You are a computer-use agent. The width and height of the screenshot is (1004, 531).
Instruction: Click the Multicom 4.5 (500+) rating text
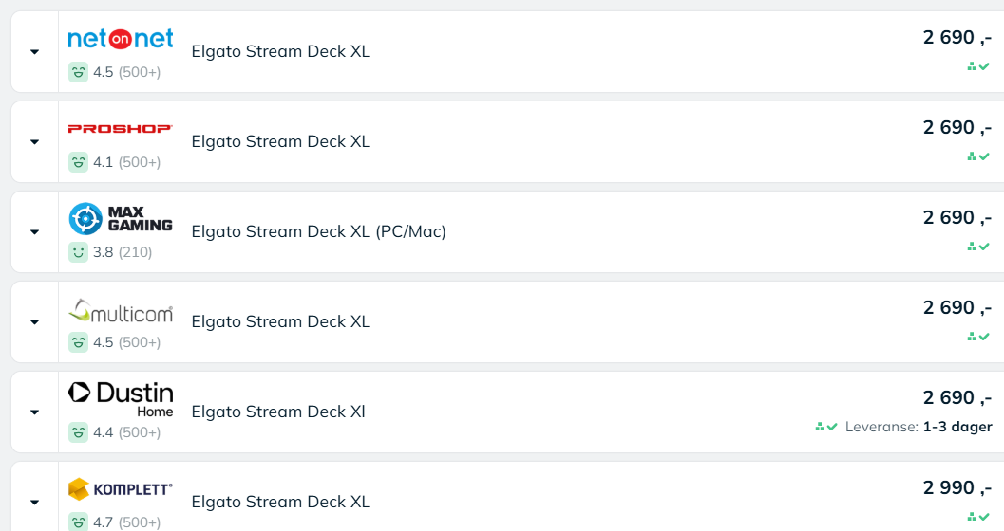(x=126, y=342)
